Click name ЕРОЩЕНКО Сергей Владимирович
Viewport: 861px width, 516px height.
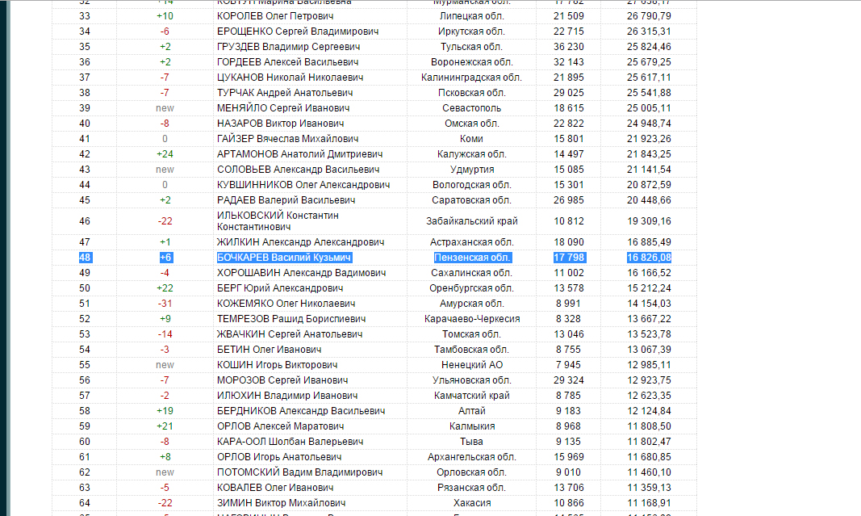[x=298, y=31]
